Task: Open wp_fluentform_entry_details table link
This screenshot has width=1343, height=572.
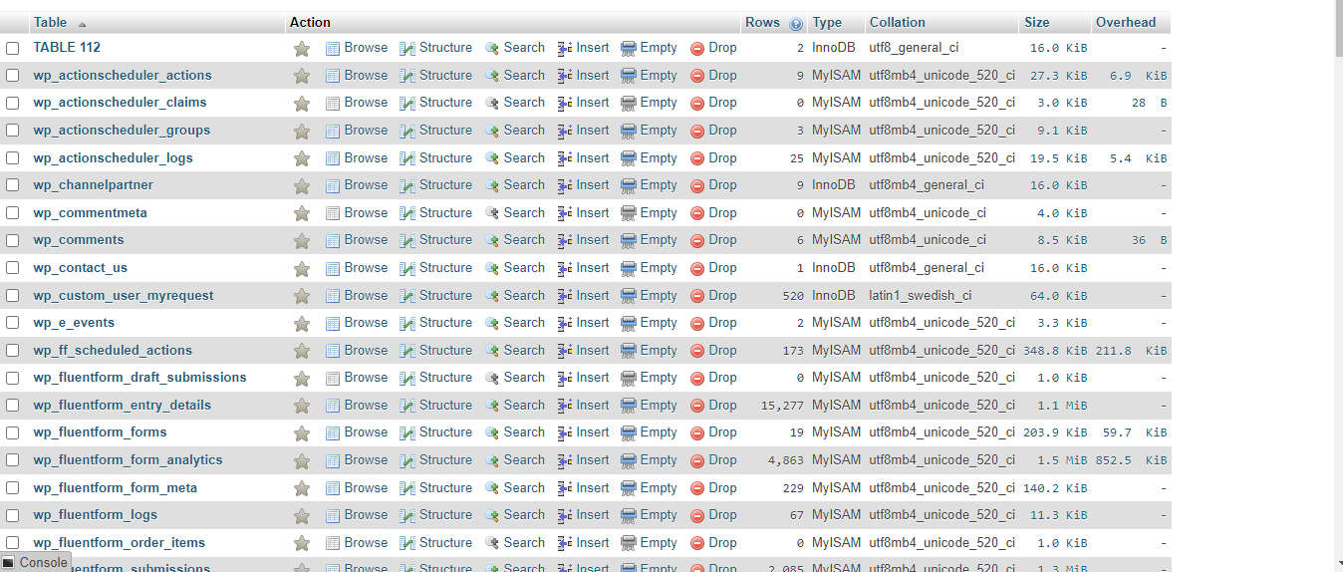Action: (x=122, y=406)
